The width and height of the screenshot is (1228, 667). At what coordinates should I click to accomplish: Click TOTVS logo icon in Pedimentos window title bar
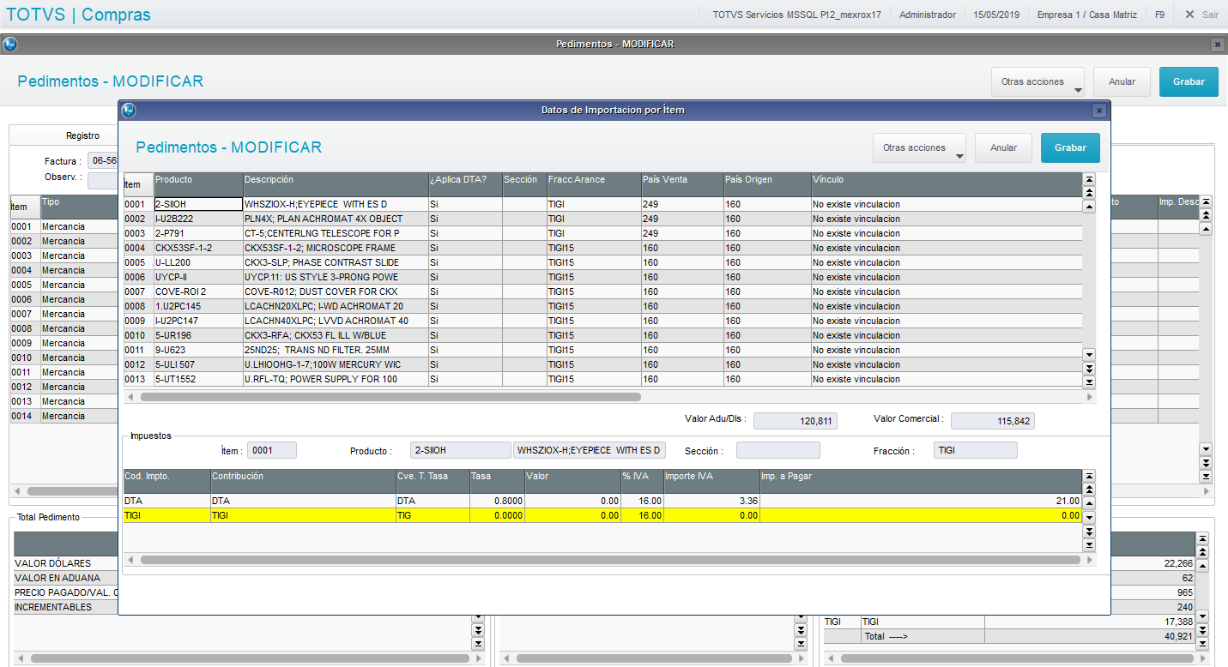click(9, 44)
